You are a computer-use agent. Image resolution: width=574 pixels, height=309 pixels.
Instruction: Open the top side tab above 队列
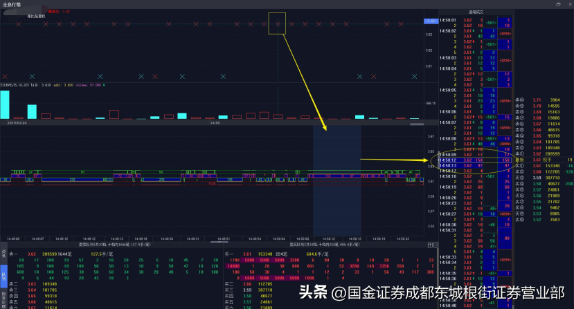pyautogui.click(x=3, y=253)
